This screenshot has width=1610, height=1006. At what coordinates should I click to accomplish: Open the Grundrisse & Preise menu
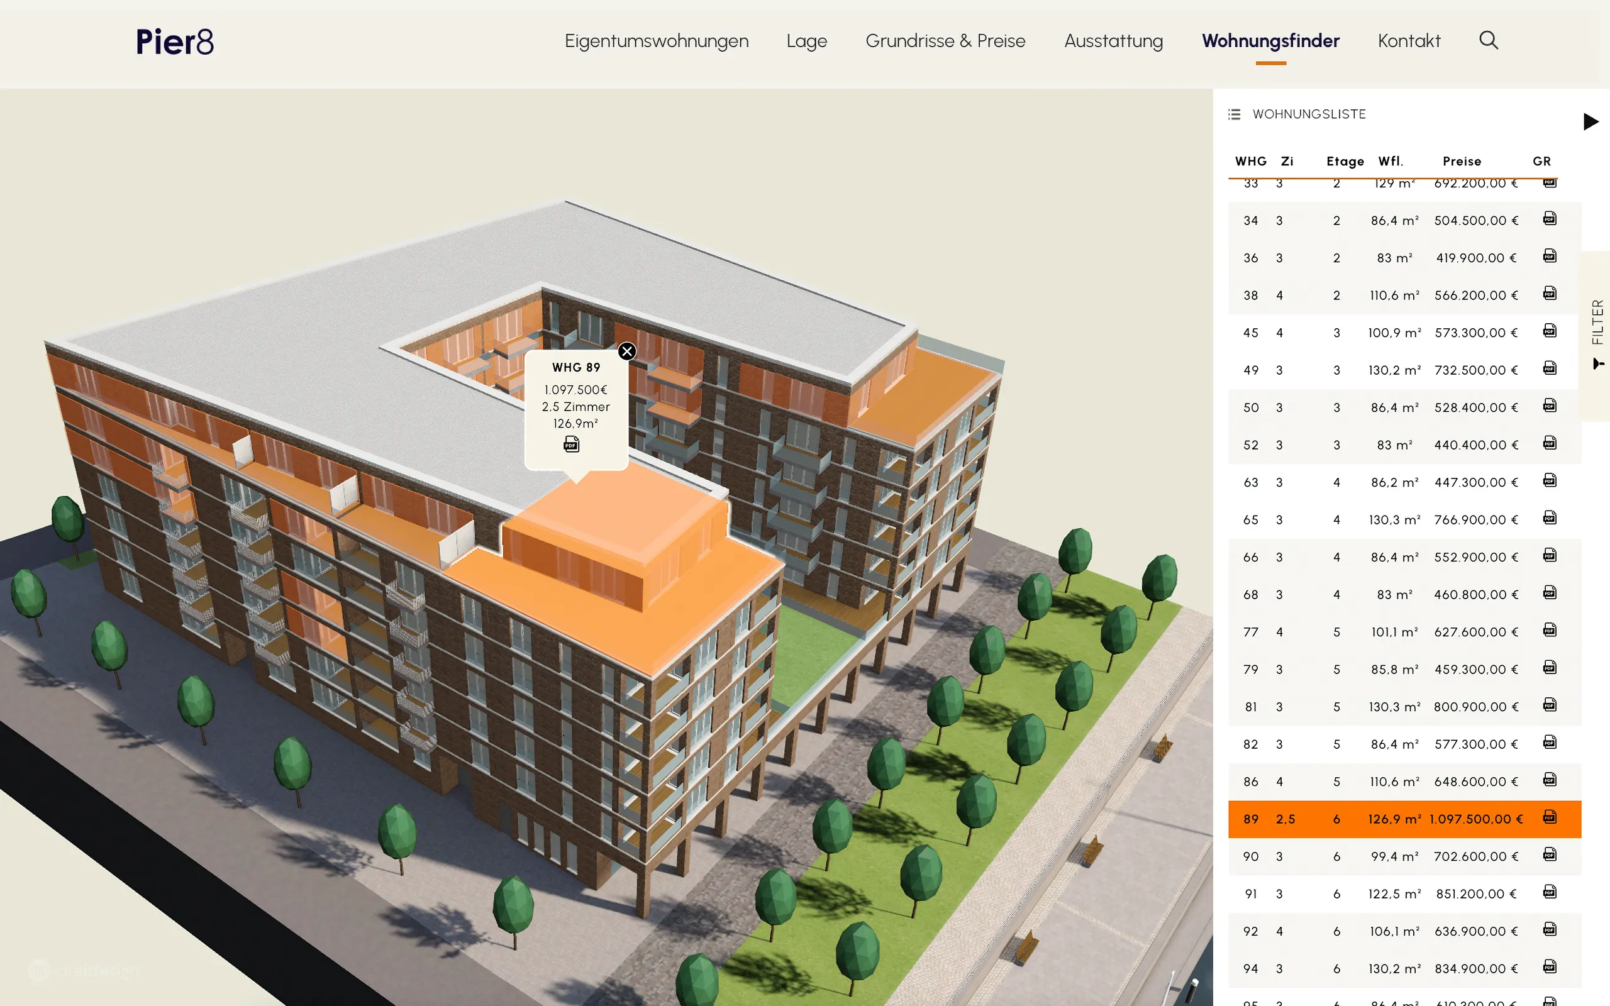[945, 41]
